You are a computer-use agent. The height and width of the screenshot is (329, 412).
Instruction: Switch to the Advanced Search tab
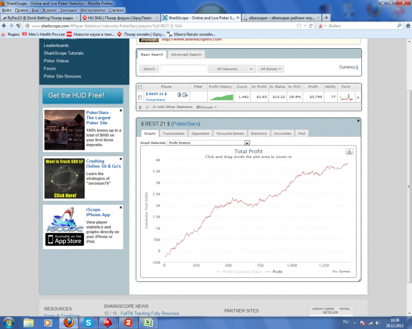point(186,54)
